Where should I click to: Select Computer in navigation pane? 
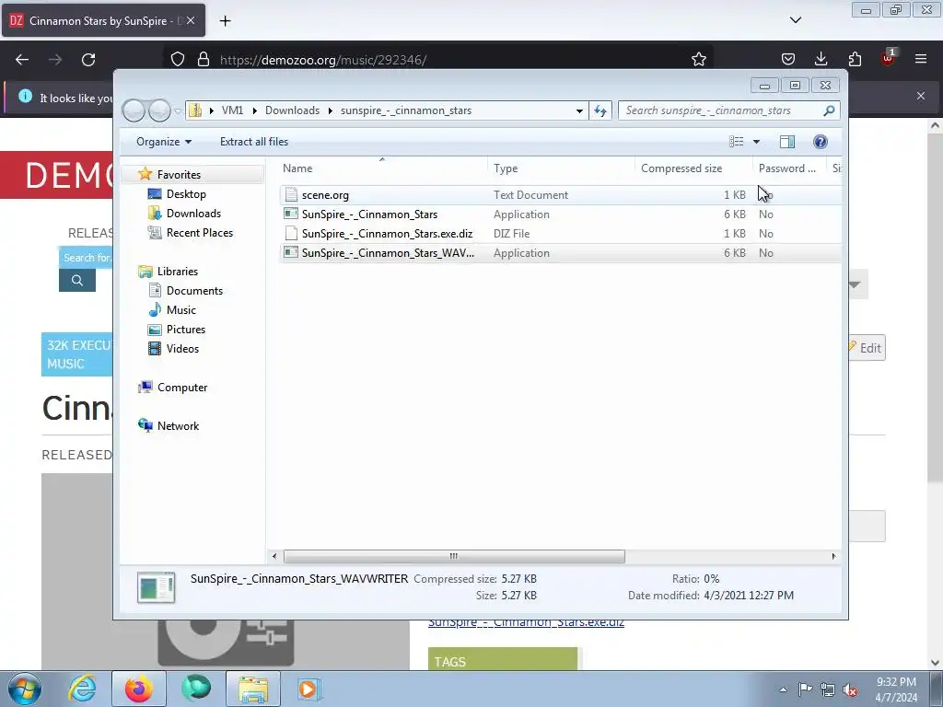(182, 388)
